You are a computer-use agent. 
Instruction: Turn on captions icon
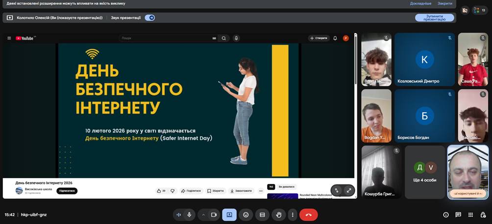262,215
